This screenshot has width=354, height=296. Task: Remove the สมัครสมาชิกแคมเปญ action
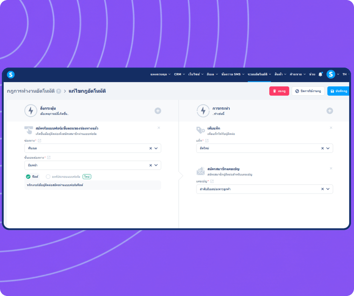(331, 168)
